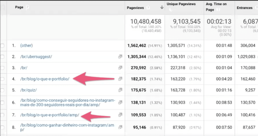Open /br/ubersuggest/ page in new window icon
The image size is (258, 136).
(120, 56)
